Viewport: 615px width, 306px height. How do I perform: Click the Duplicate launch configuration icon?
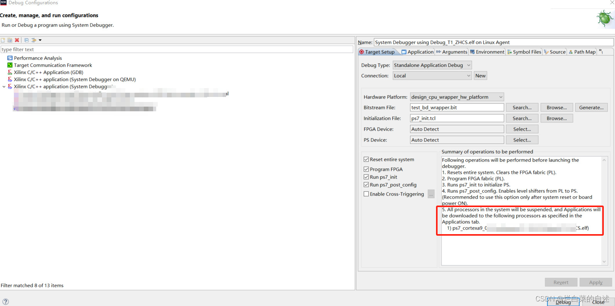10,40
